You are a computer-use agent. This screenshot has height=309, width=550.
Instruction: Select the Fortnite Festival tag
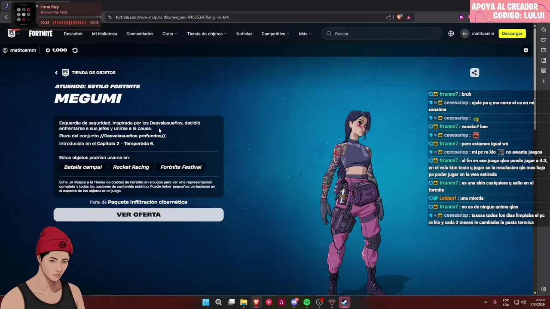(181, 167)
